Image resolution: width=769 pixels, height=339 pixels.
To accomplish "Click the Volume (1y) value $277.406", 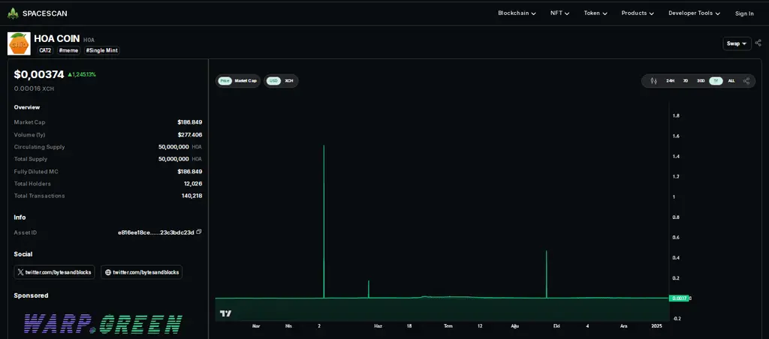I will (x=190, y=135).
